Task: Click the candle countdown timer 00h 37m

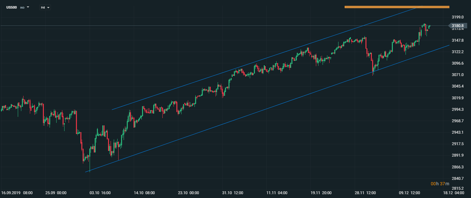Action: pyautogui.click(x=440, y=184)
